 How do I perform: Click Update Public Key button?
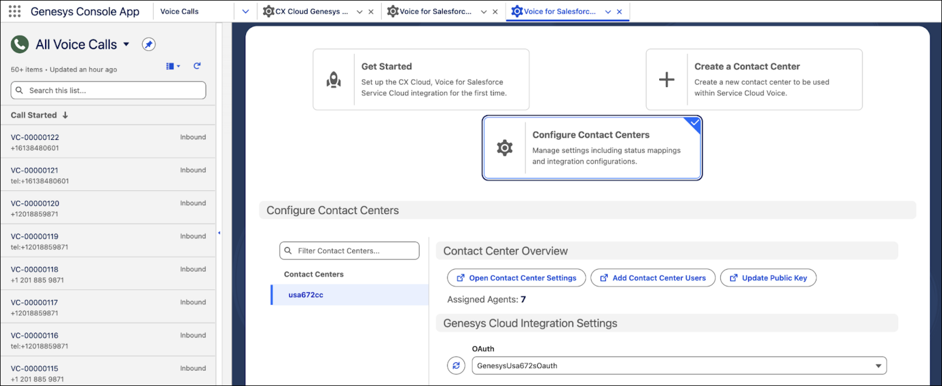pyautogui.click(x=768, y=278)
